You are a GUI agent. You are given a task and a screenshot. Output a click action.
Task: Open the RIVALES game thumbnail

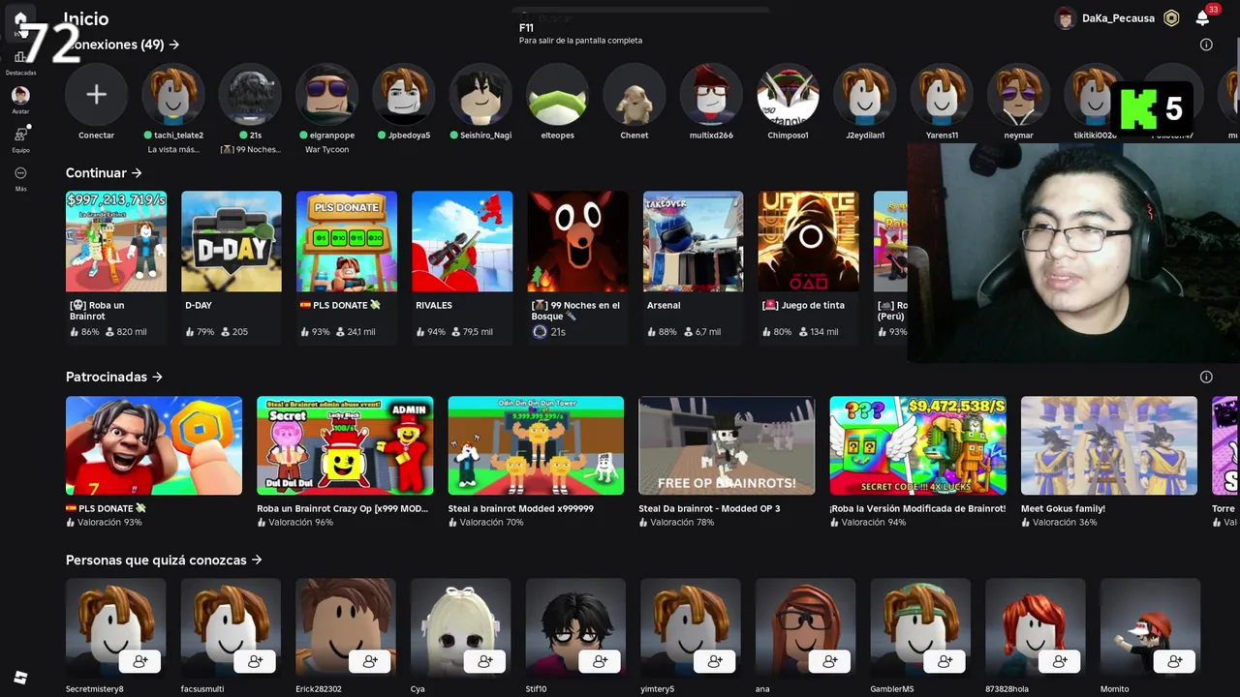[462, 241]
